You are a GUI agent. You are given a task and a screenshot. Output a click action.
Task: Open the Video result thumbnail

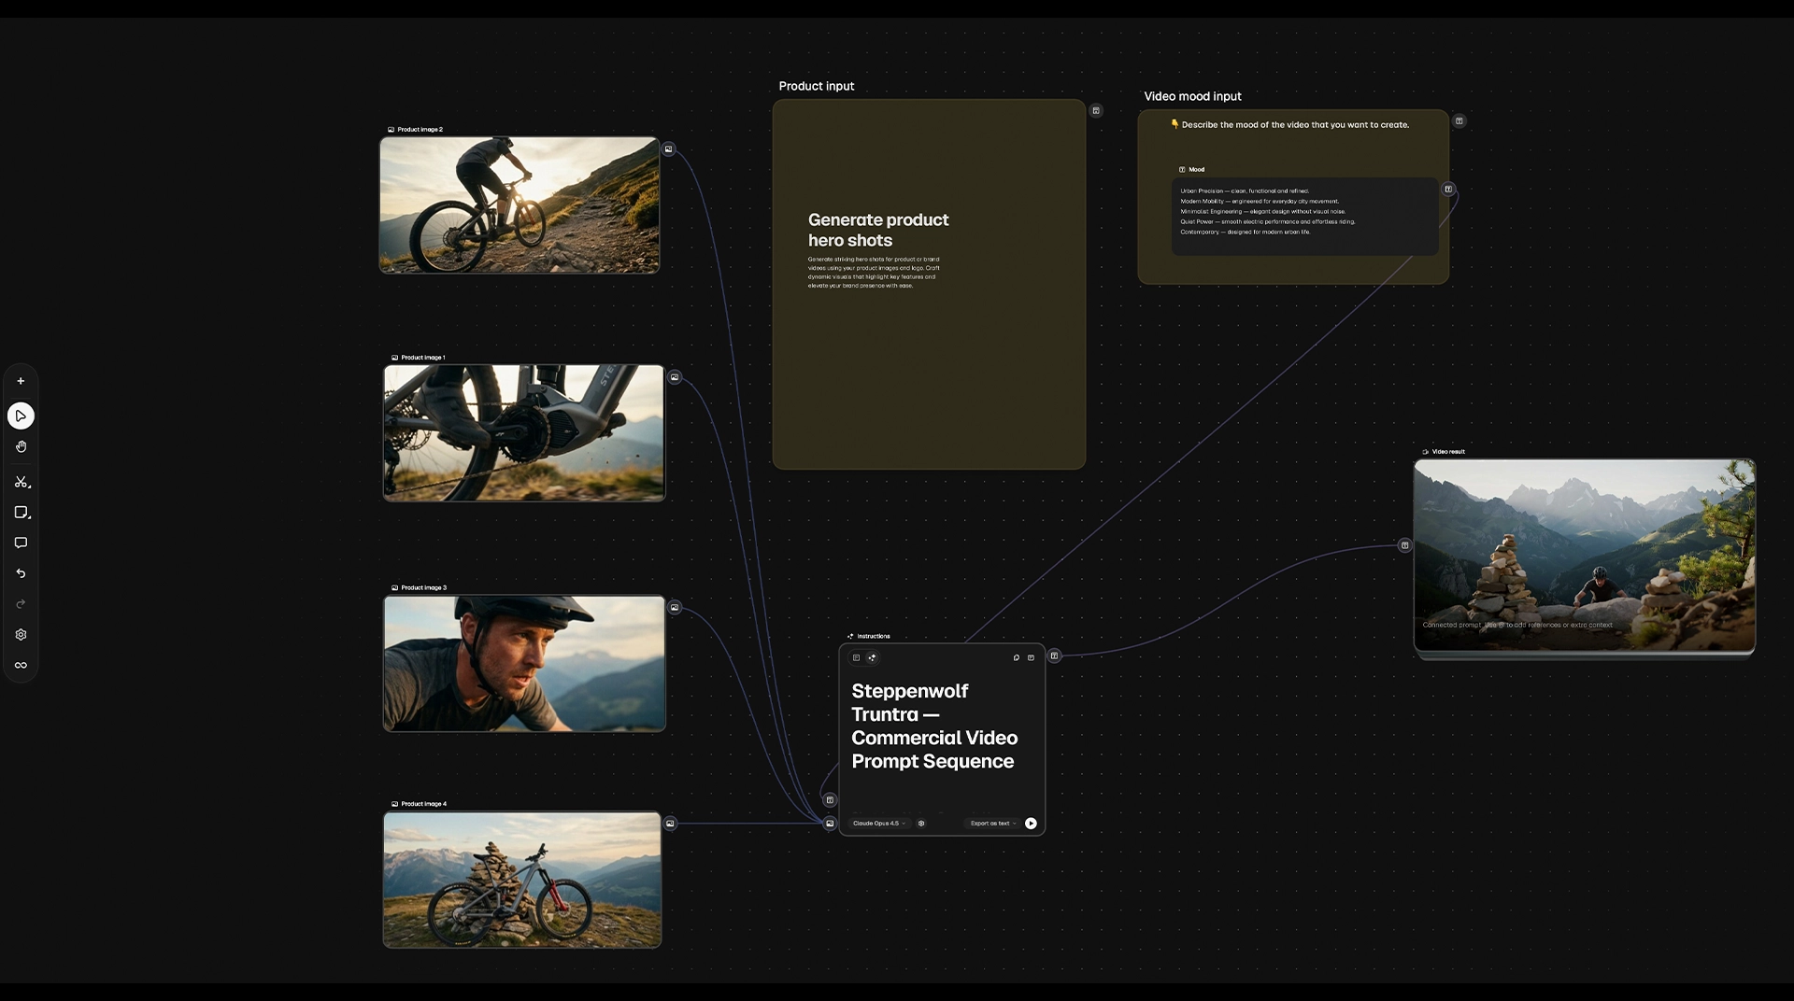click(x=1585, y=555)
